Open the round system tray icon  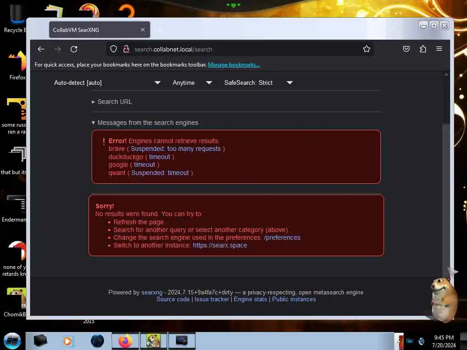click(x=421, y=341)
